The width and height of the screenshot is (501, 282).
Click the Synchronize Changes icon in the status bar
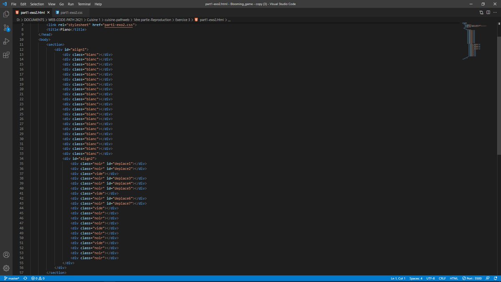(25, 278)
